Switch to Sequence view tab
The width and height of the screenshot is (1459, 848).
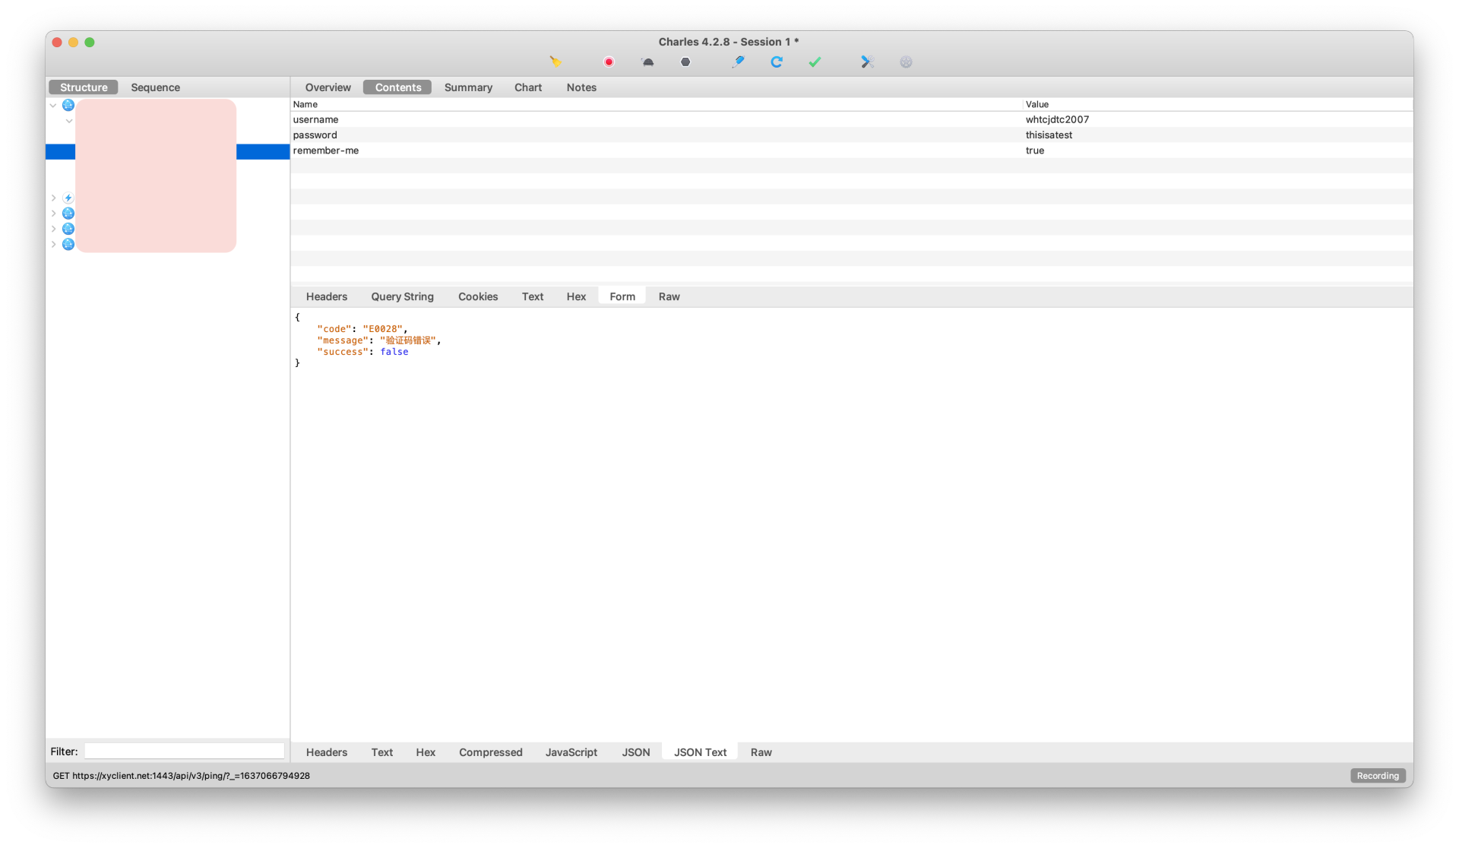[x=155, y=87]
